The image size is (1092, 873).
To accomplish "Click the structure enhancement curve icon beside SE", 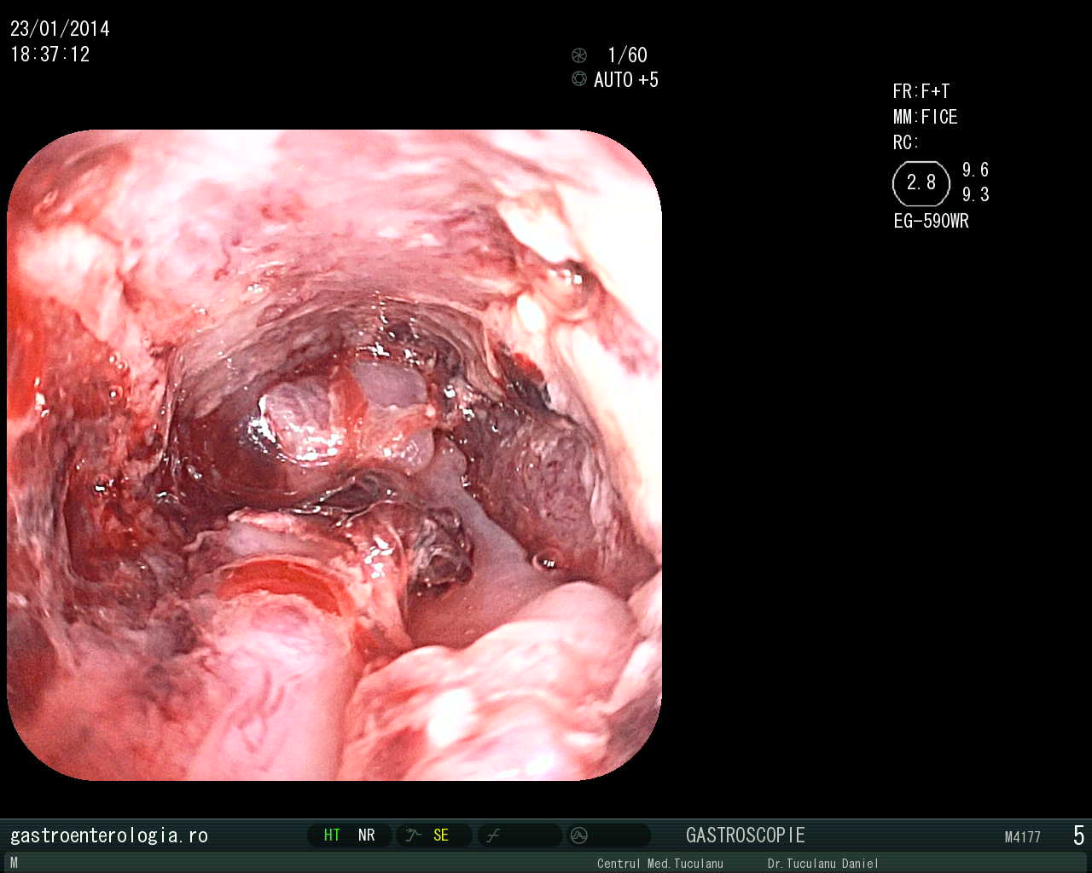I will pos(414,835).
